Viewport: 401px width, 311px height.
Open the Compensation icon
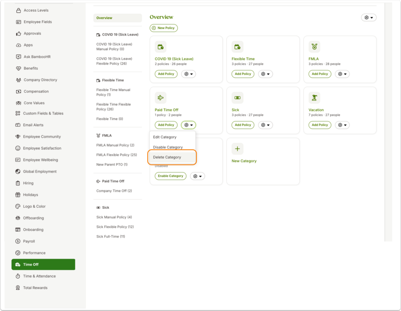tap(18, 92)
